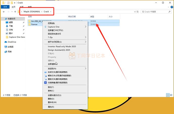Screen dimensions: 174x114
Task: Open 下载 folder in sidebar
Action: pyautogui.click(x=11, y=26)
